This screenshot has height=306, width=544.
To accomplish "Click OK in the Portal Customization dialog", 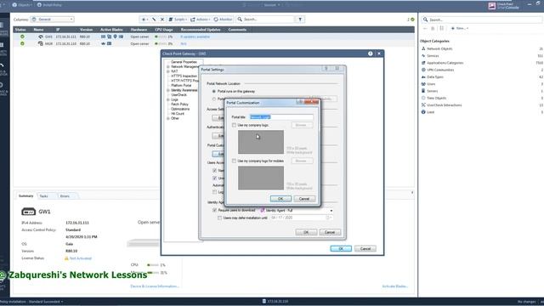I will tap(280, 199).
